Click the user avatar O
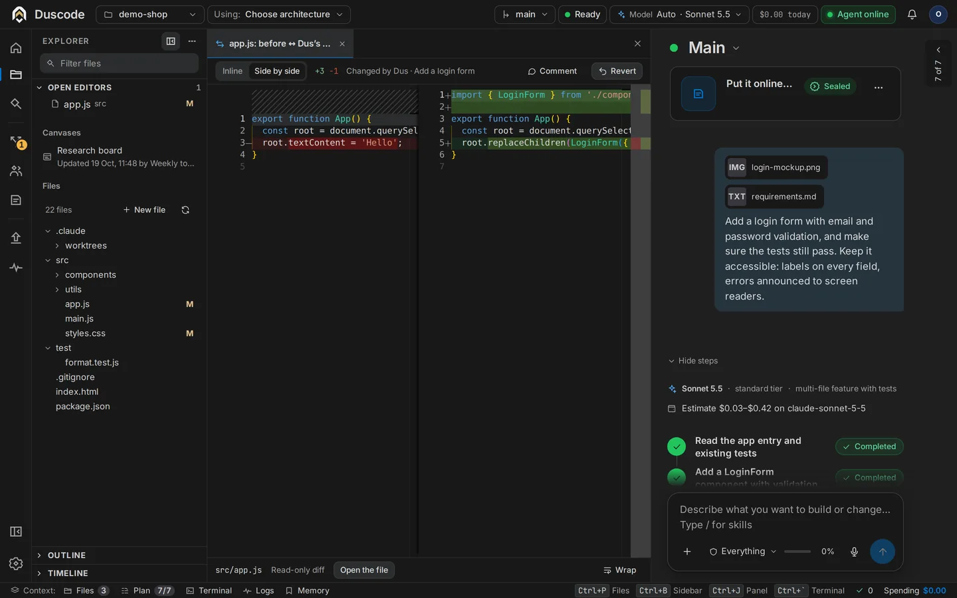Image resolution: width=957 pixels, height=598 pixels. 938,14
